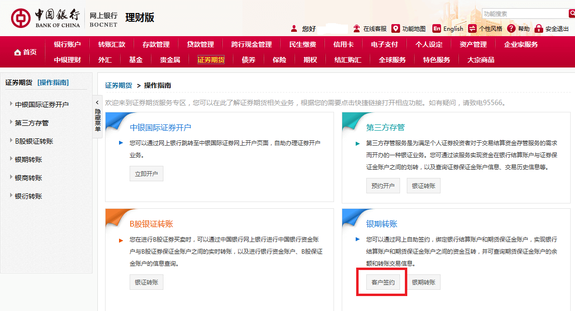
Task: Open the 外汇 menu
Action: pyautogui.click(x=105, y=60)
